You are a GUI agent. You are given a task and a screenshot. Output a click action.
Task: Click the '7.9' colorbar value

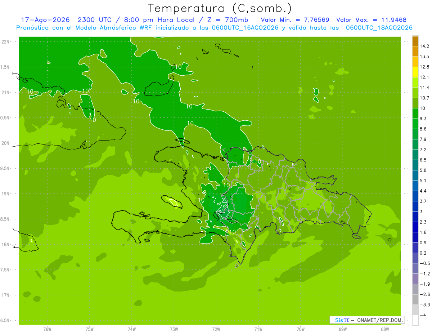pos(423,139)
